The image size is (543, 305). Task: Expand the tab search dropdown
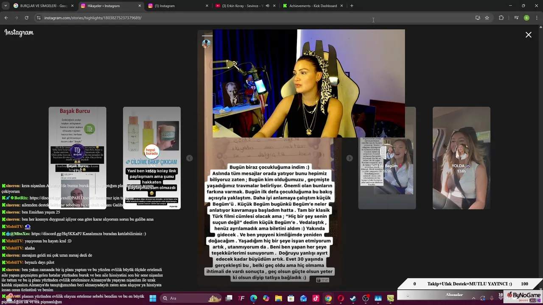pos(5,6)
